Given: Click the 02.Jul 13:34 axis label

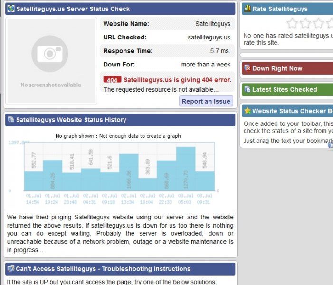Looking at the screenshot, I should point(128,199).
